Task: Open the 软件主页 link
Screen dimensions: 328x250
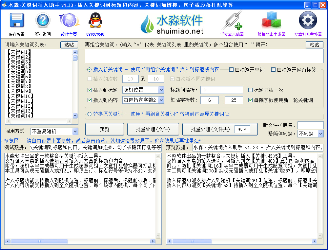Action: coord(69,34)
